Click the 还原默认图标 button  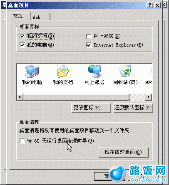coord(133,108)
